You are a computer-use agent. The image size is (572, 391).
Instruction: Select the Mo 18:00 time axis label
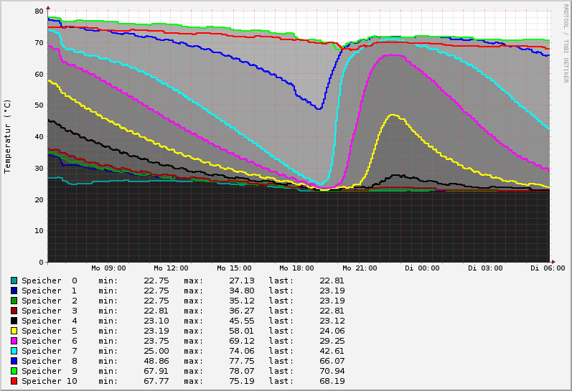pyautogui.click(x=297, y=268)
